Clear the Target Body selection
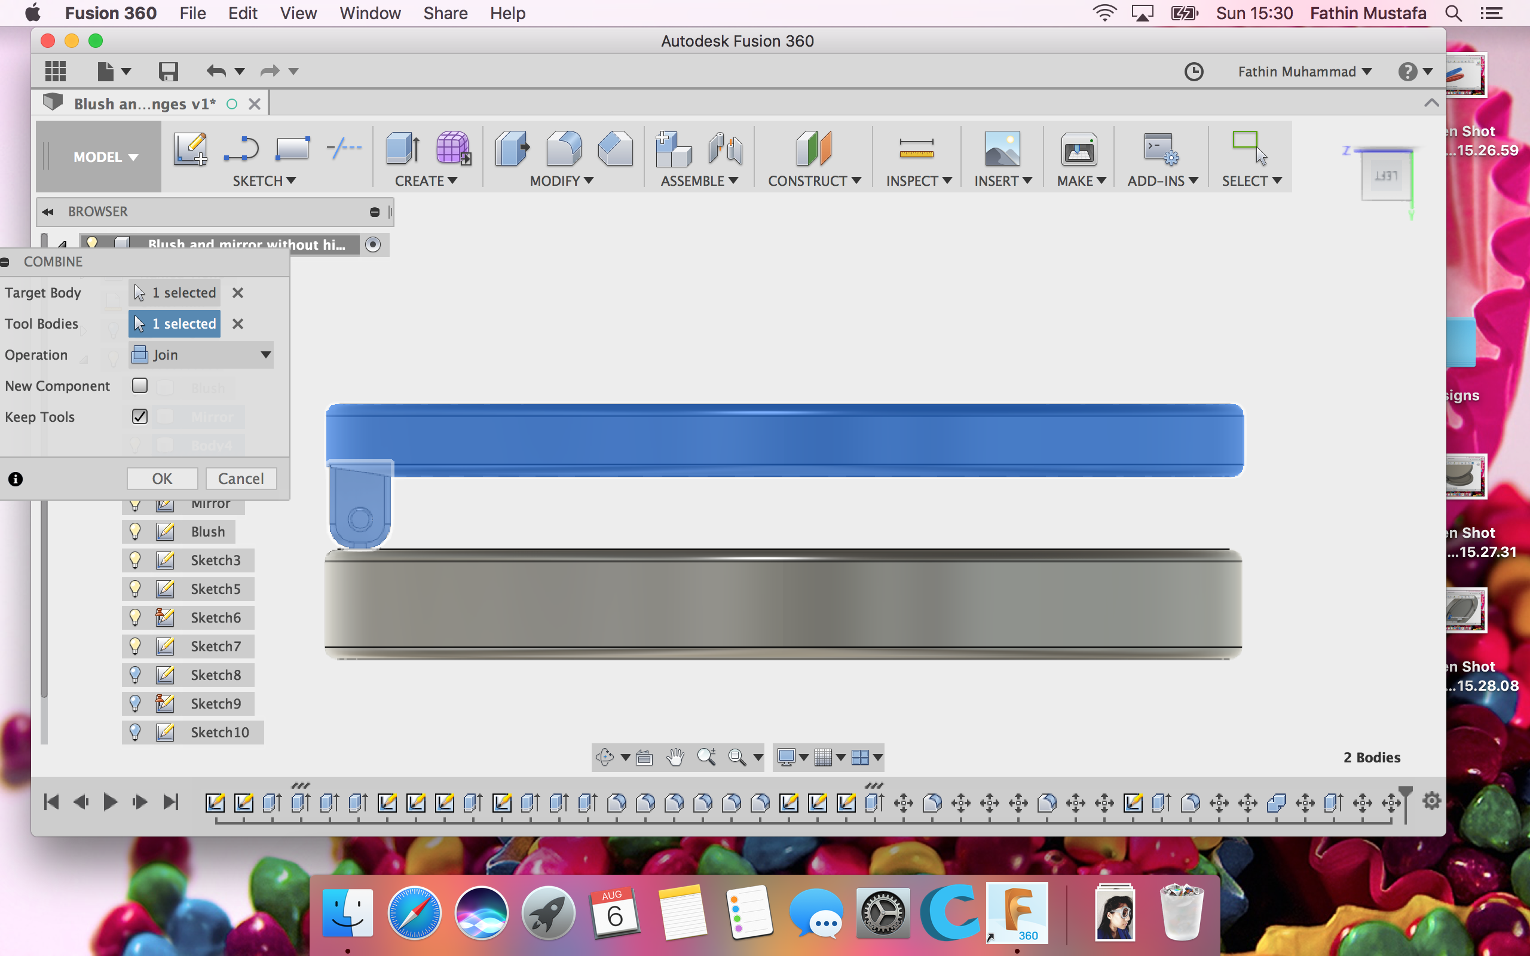Viewport: 1530px width, 956px height. point(238,293)
